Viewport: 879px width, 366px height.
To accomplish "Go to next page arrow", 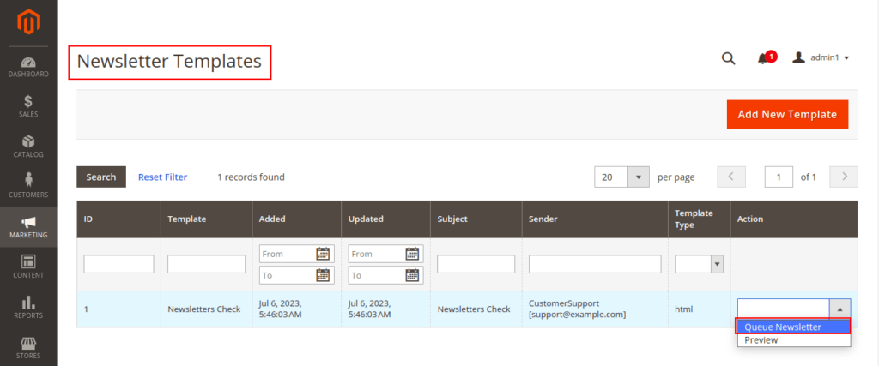I will (845, 177).
